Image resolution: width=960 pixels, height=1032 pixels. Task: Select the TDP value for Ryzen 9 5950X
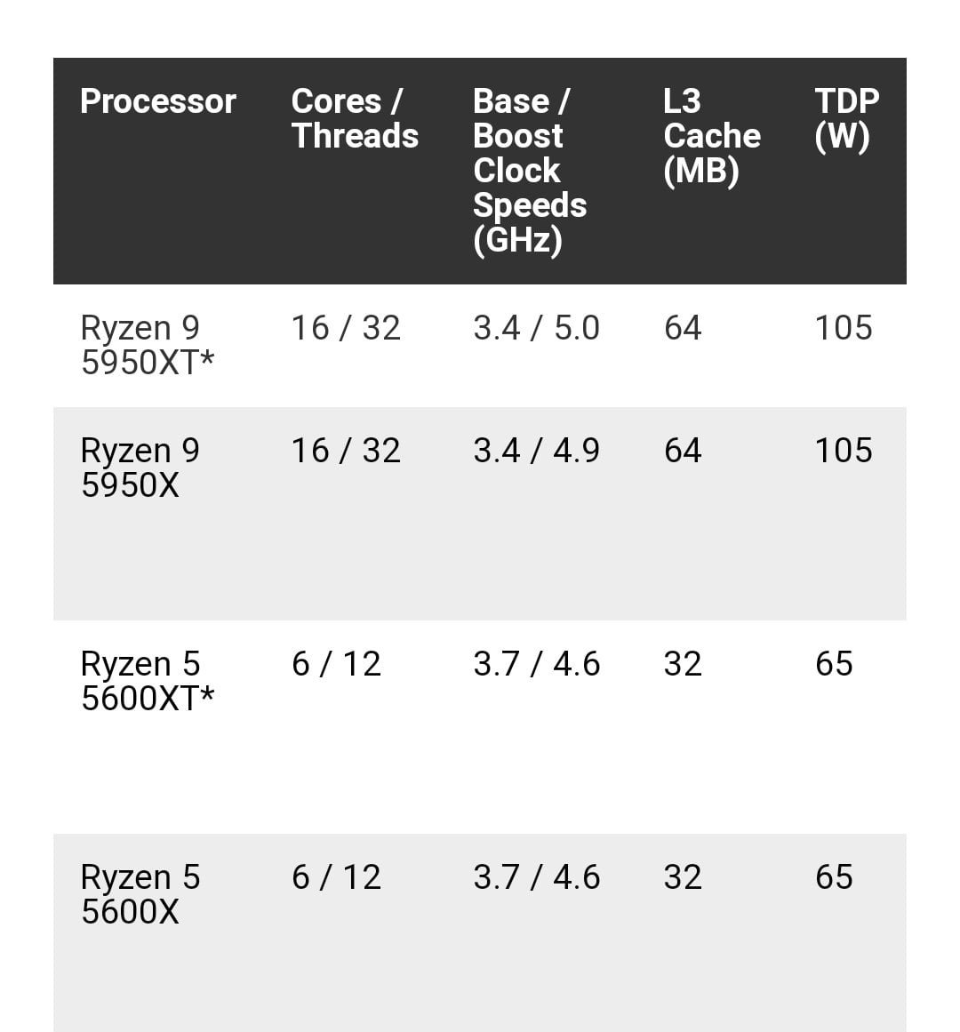843,451
